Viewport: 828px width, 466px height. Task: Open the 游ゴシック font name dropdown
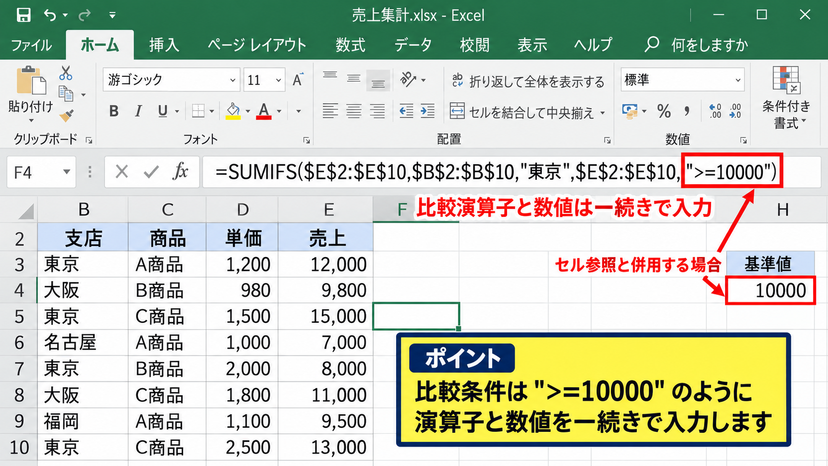coord(233,80)
